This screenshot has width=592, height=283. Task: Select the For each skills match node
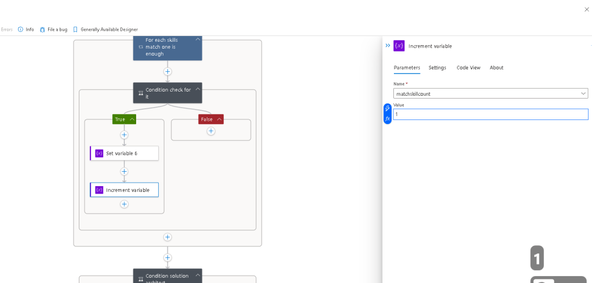(x=167, y=47)
